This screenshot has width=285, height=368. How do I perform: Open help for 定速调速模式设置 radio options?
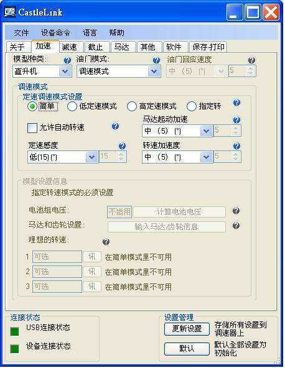point(237,103)
